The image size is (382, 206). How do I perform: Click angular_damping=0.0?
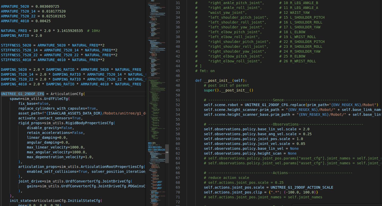click(x=48, y=142)
